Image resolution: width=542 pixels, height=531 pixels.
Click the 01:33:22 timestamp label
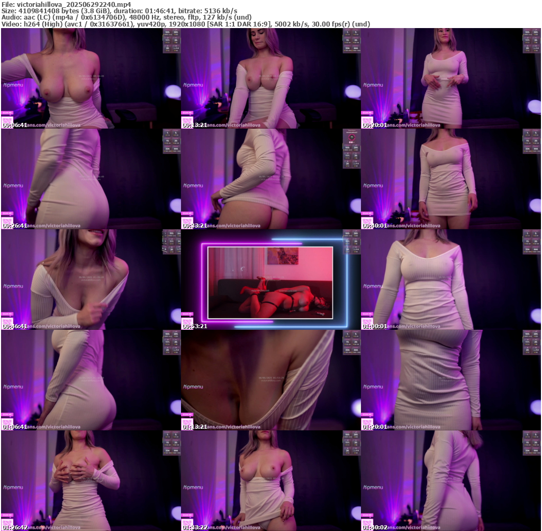point(194,527)
